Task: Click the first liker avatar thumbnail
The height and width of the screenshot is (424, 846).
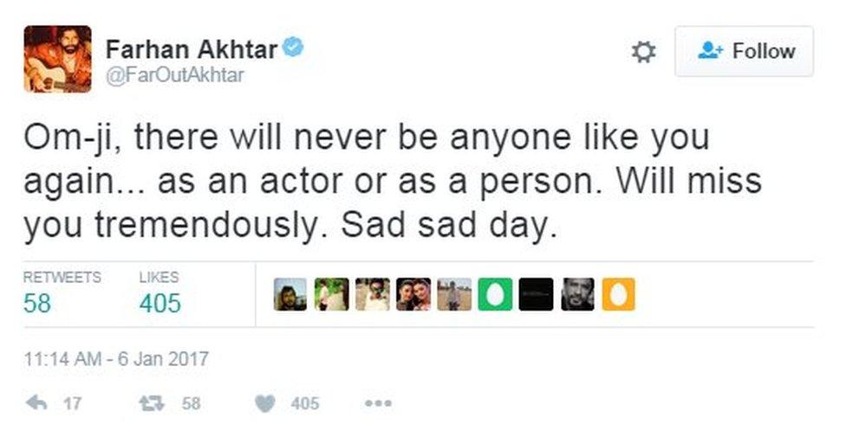Action: pyautogui.click(x=290, y=294)
